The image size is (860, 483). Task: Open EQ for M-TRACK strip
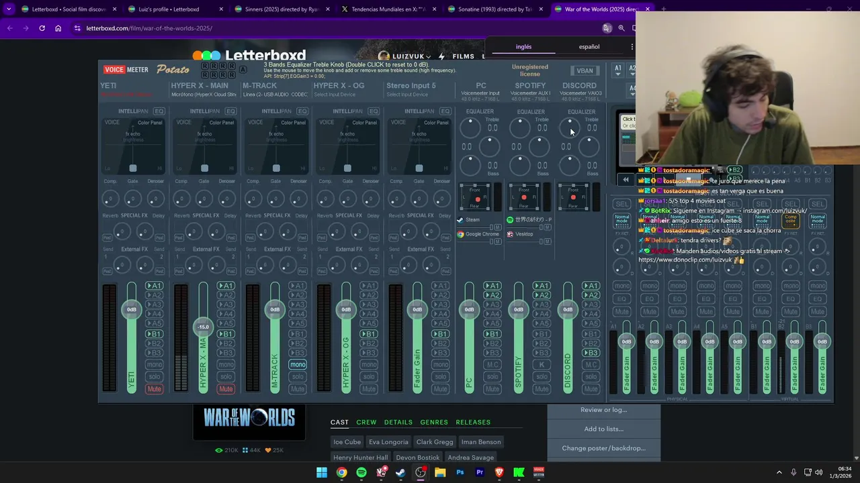[302, 111]
